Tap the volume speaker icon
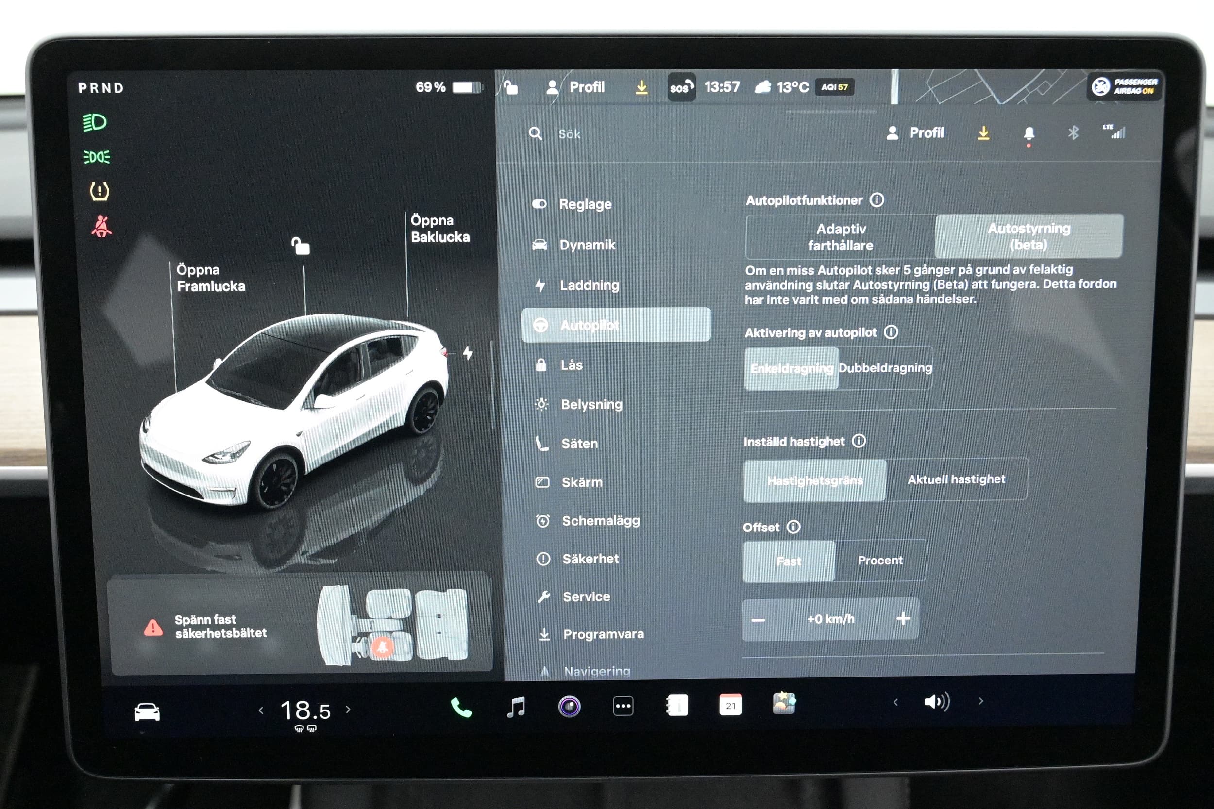The image size is (1214, 809). [937, 702]
